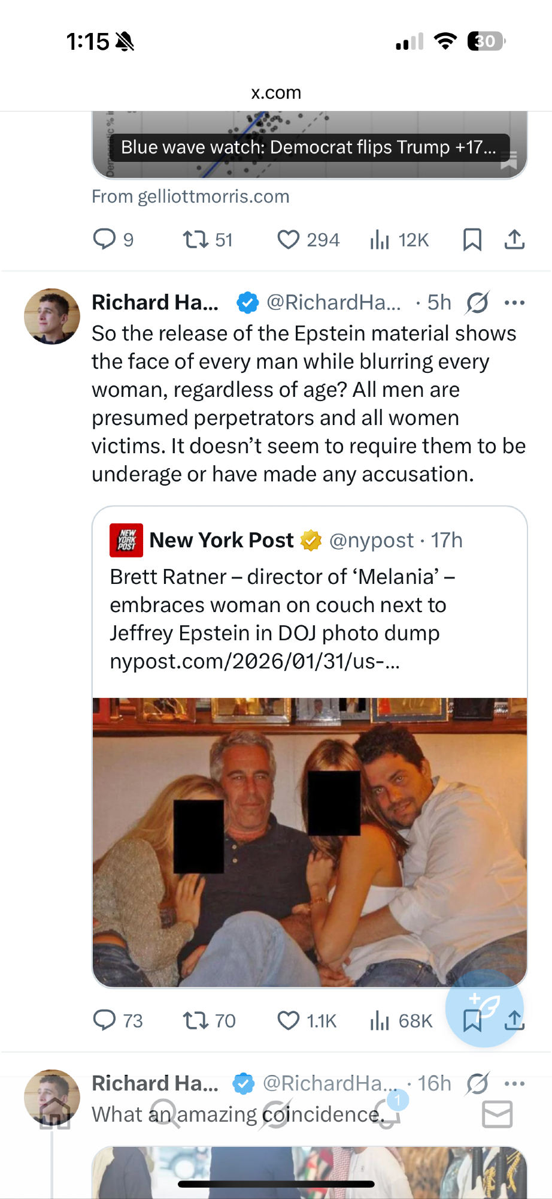Tap the floating compose post button

click(484, 1008)
